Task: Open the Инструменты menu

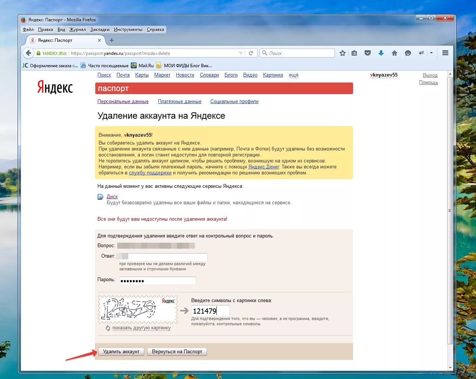Action: tap(128, 29)
